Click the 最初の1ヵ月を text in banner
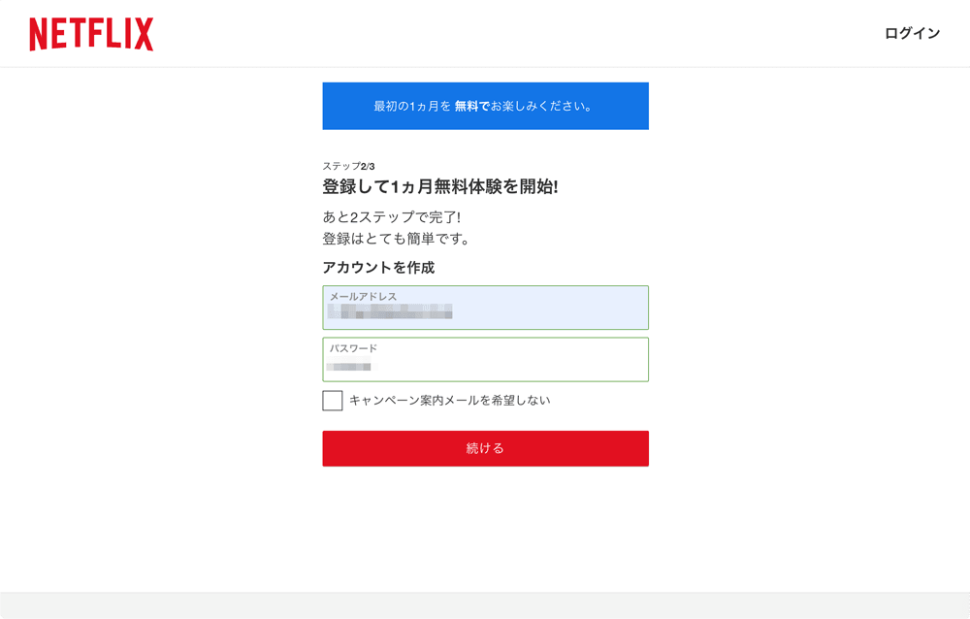 coord(412,107)
